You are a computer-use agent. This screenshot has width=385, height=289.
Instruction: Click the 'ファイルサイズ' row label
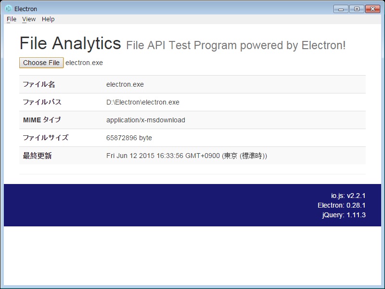pos(46,138)
